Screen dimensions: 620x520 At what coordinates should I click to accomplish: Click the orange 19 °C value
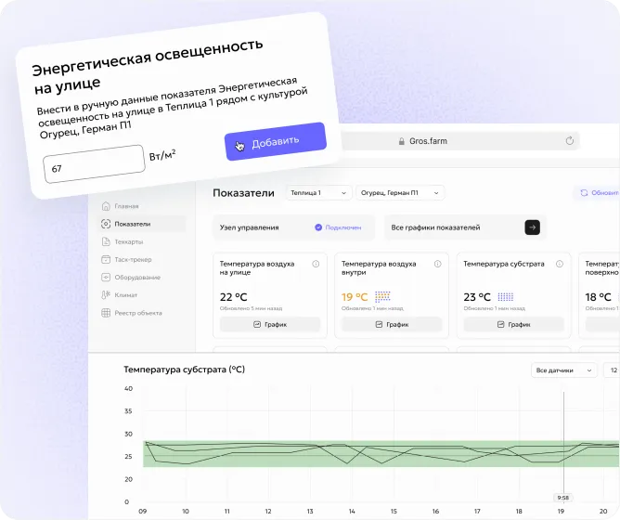click(355, 297)
